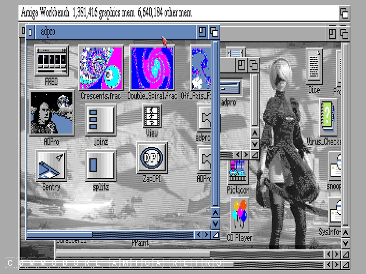Open the CD Player balloons icon
Image resolution: width=366 pixels, height=274 pixels.
click(x=239, y=215)
